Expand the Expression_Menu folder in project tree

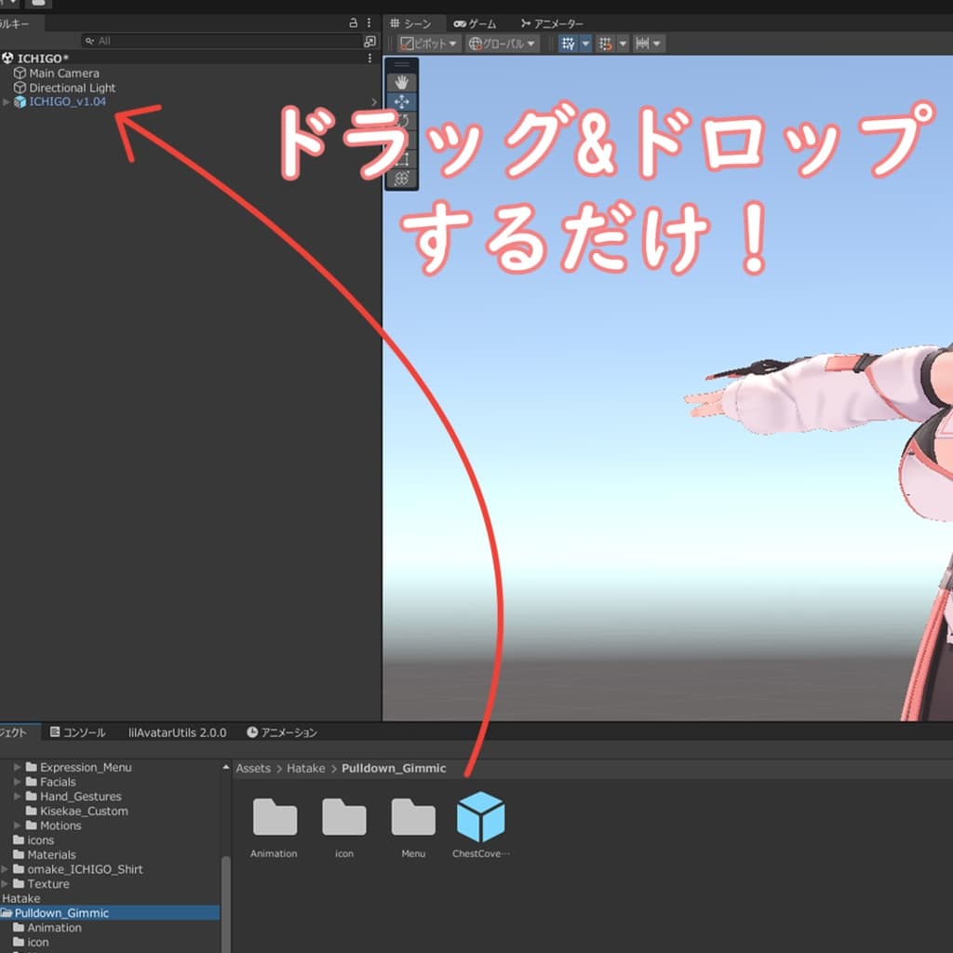(17, 768)
